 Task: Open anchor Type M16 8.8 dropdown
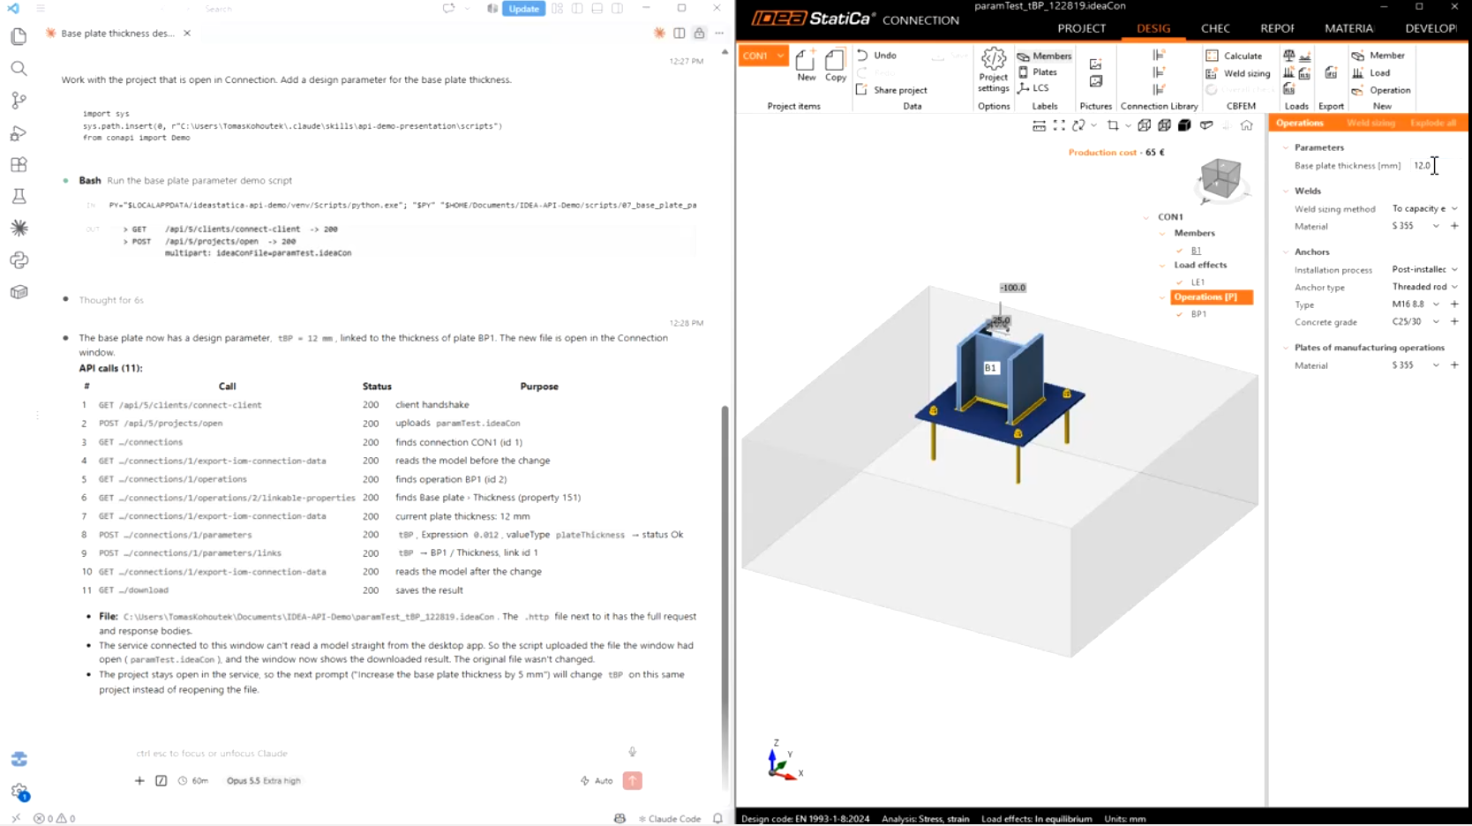click(x=1436, y=304)
